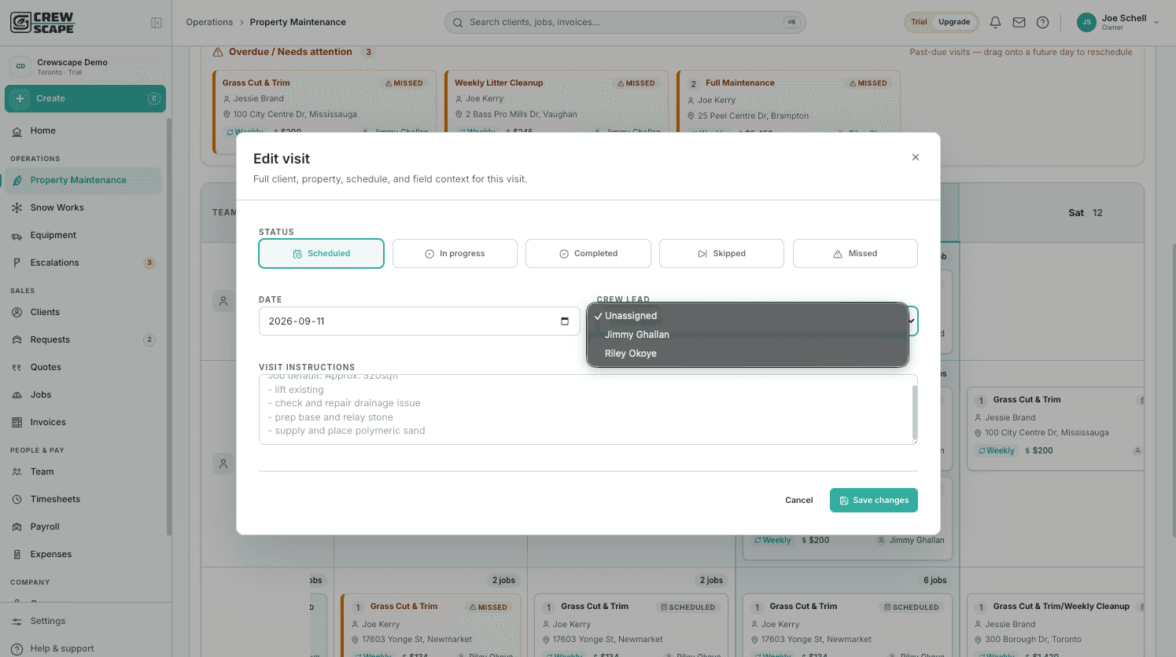Choose Jimmy Ghallan as crew lead

[747, 335]
